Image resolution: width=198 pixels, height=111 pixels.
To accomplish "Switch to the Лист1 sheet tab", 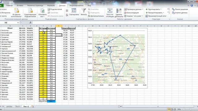I will [18, 106].
